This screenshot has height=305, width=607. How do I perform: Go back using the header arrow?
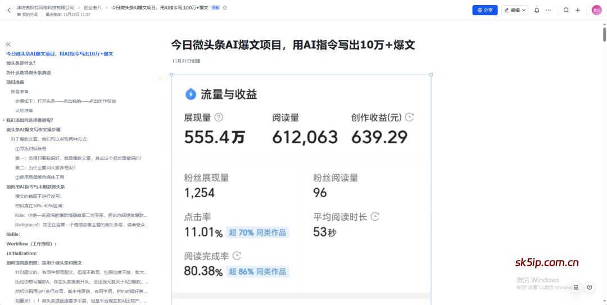tap(9, 10)
